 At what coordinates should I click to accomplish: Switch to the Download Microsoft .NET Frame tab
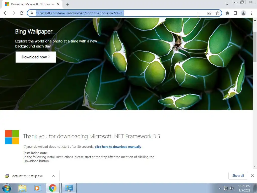(32, 4)
